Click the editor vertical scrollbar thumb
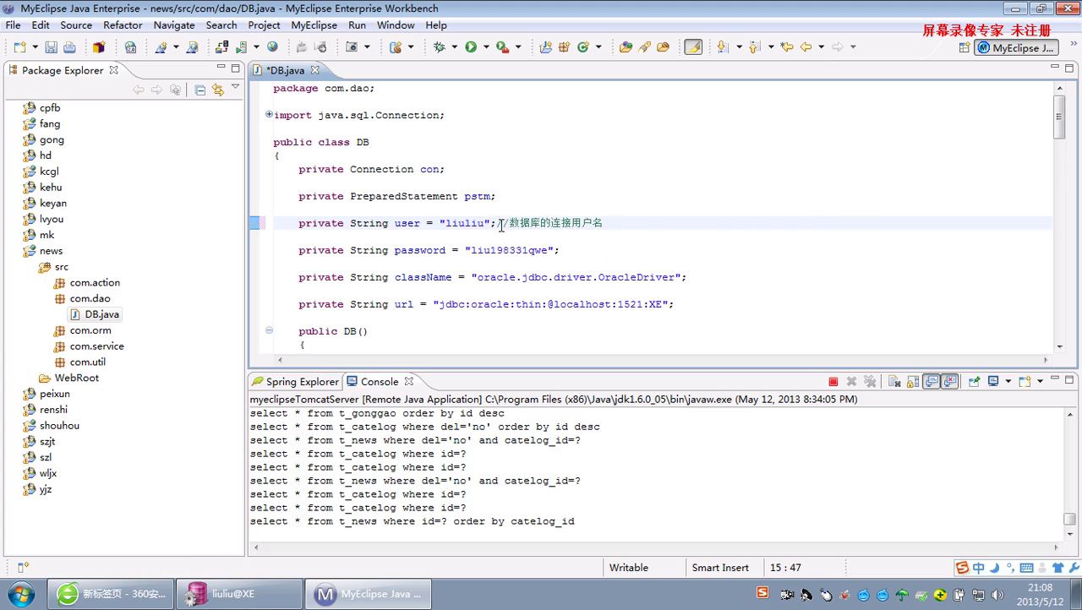Viewport: 1082px width, 610px height. click(x=1059, y=116)
